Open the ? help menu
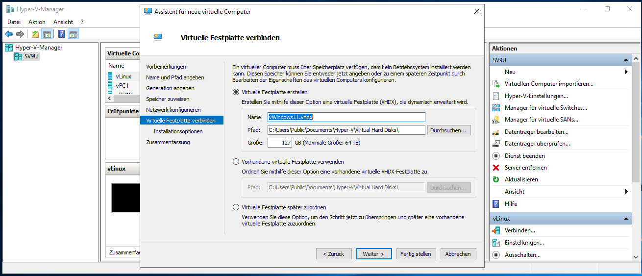The width and height of the screenshot is (642, 276). [x=82, y=22]
